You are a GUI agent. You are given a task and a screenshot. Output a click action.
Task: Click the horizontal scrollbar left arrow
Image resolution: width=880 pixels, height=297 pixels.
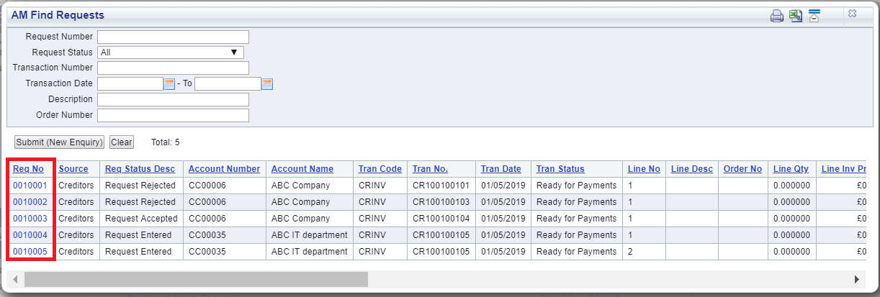pos(16,279)
